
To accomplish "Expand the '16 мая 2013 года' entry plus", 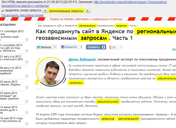I will click(27, 124).
